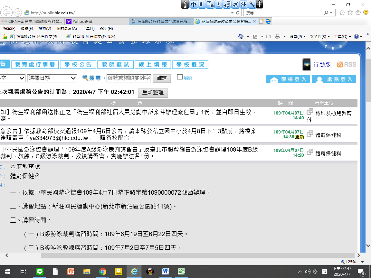Open the 我的最愛(A) menu
371x278 pixels.
click(64, 29)
